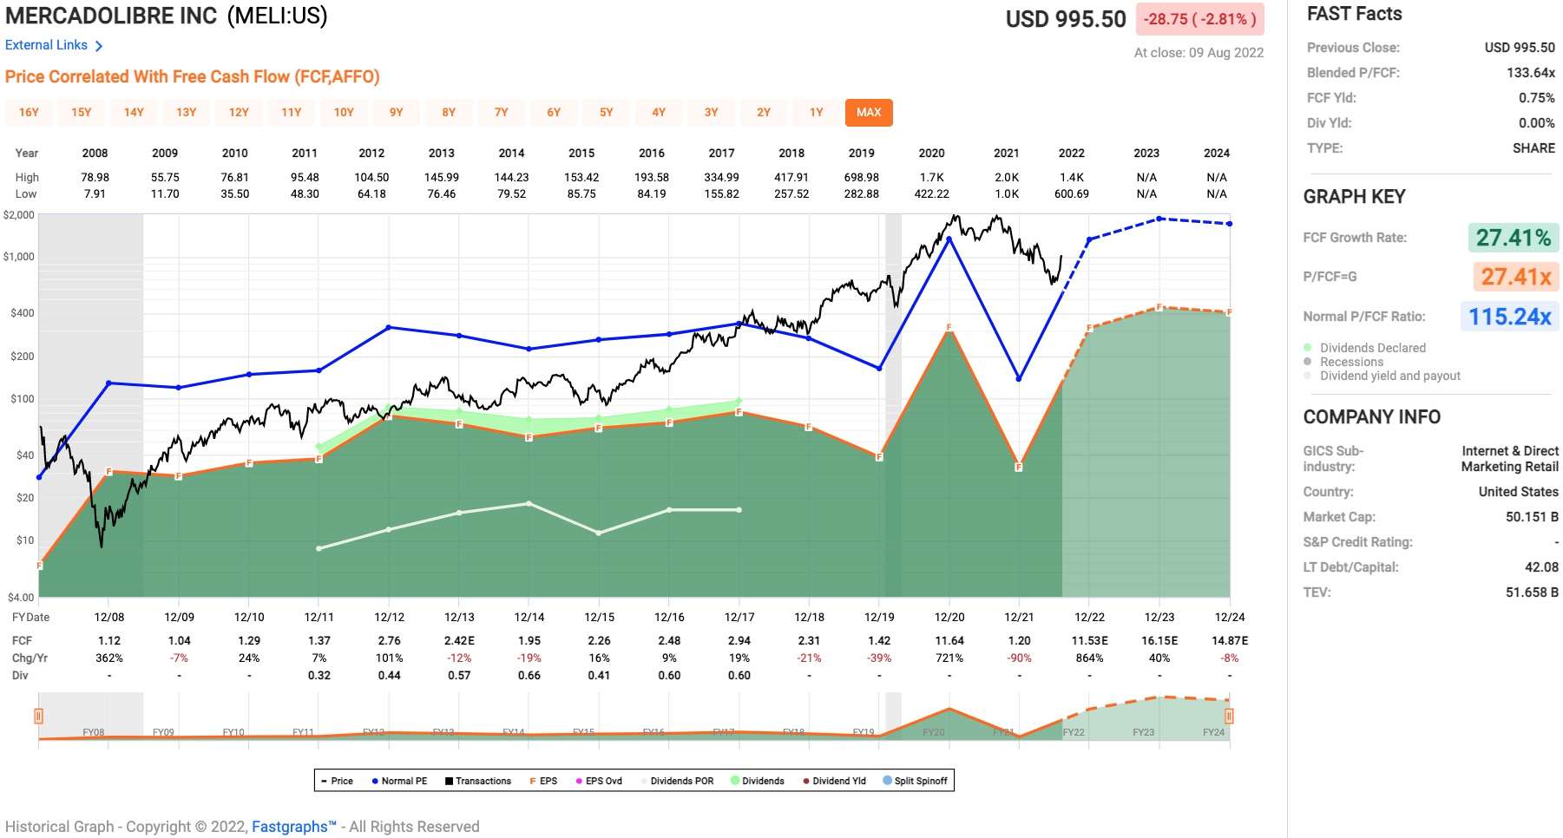This screenshot has width=1563, height=838.
Task: Grab the right range slider handle
Action: (1229, 716)
